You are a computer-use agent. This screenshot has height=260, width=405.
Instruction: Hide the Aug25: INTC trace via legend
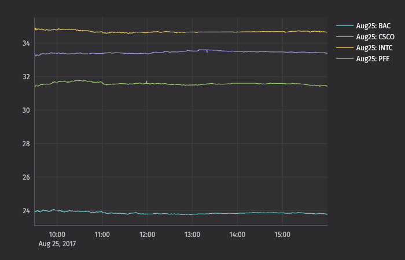tap(374, 48)
